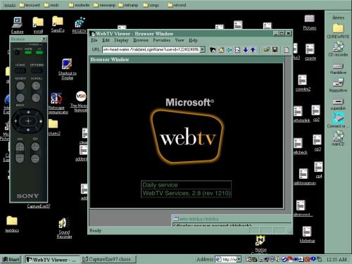Click the blue up arrow toolbar icon

click(253, 50)
